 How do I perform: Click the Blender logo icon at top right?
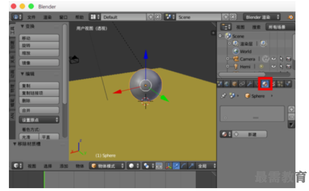pyautogui.click(x=290, y=17)
